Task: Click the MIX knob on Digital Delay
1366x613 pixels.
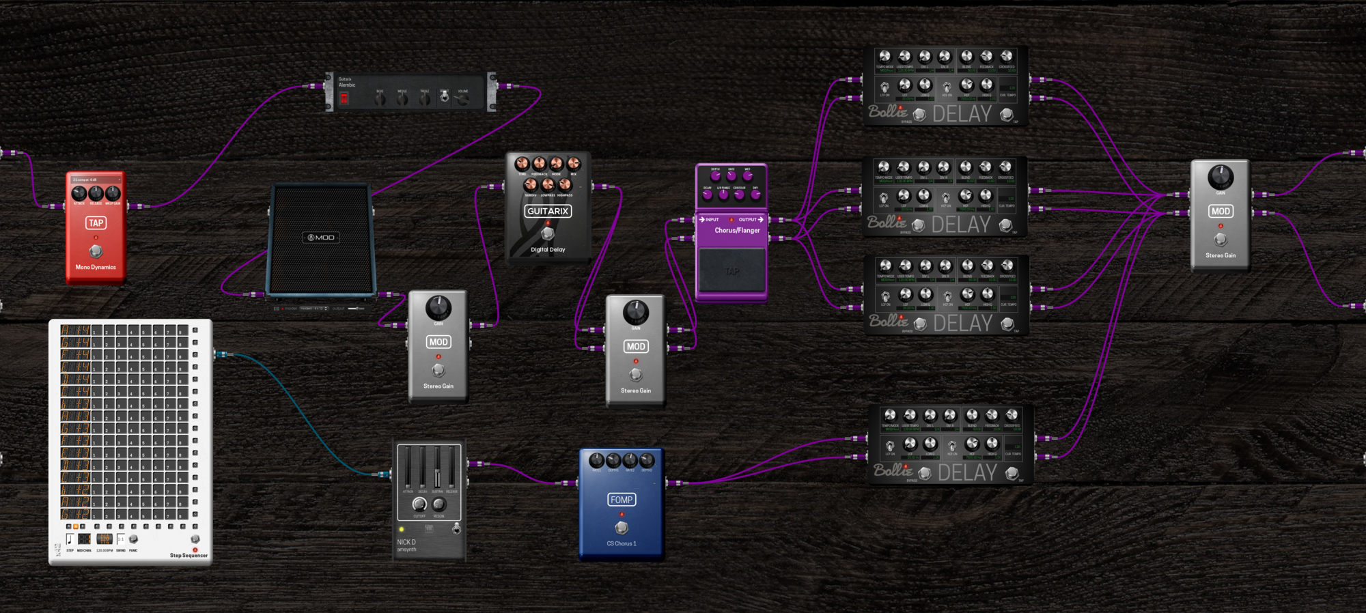Action: click(x=574, y=164)
